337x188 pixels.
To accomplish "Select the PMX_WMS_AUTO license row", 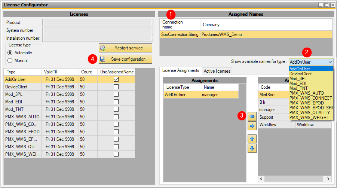I will tap(22, 117).
